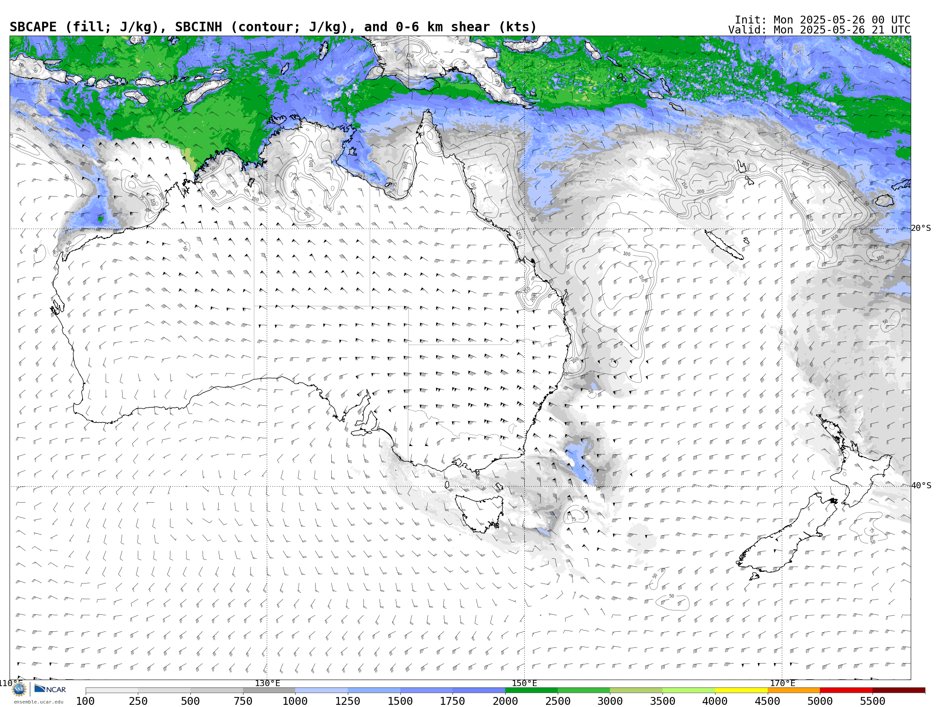The width and height of the screenshot is (939, 707).
Task: Click the colorbar label 1250
Action: pyautogui.click(x=348, y=701)
